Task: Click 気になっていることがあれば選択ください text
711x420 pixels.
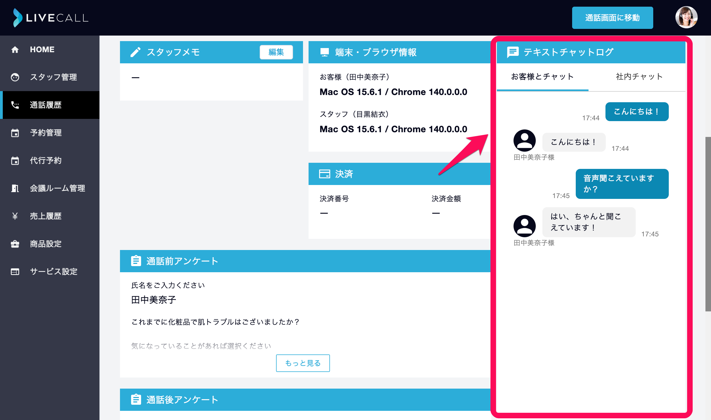Action: tap(201, 346)
